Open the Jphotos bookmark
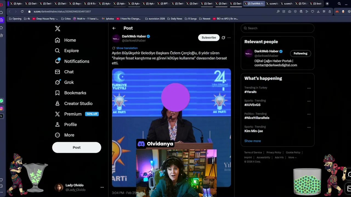351x197 pixels. [x=108, y=19]
